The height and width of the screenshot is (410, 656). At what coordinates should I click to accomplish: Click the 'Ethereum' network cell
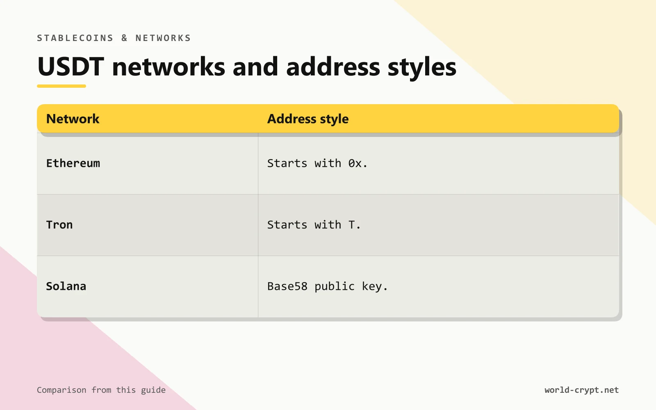coord(148,164)
